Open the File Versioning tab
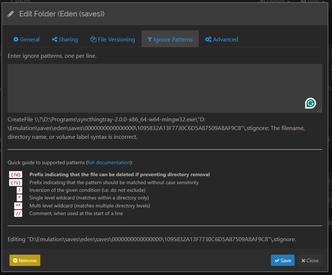This screenshot has width=332, height=275. click(x=113, y=39)
